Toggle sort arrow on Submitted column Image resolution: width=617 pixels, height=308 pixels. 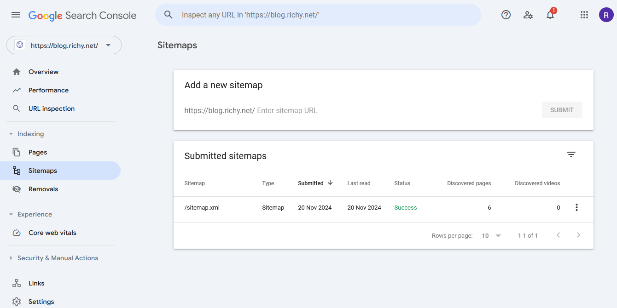point(330,183)
